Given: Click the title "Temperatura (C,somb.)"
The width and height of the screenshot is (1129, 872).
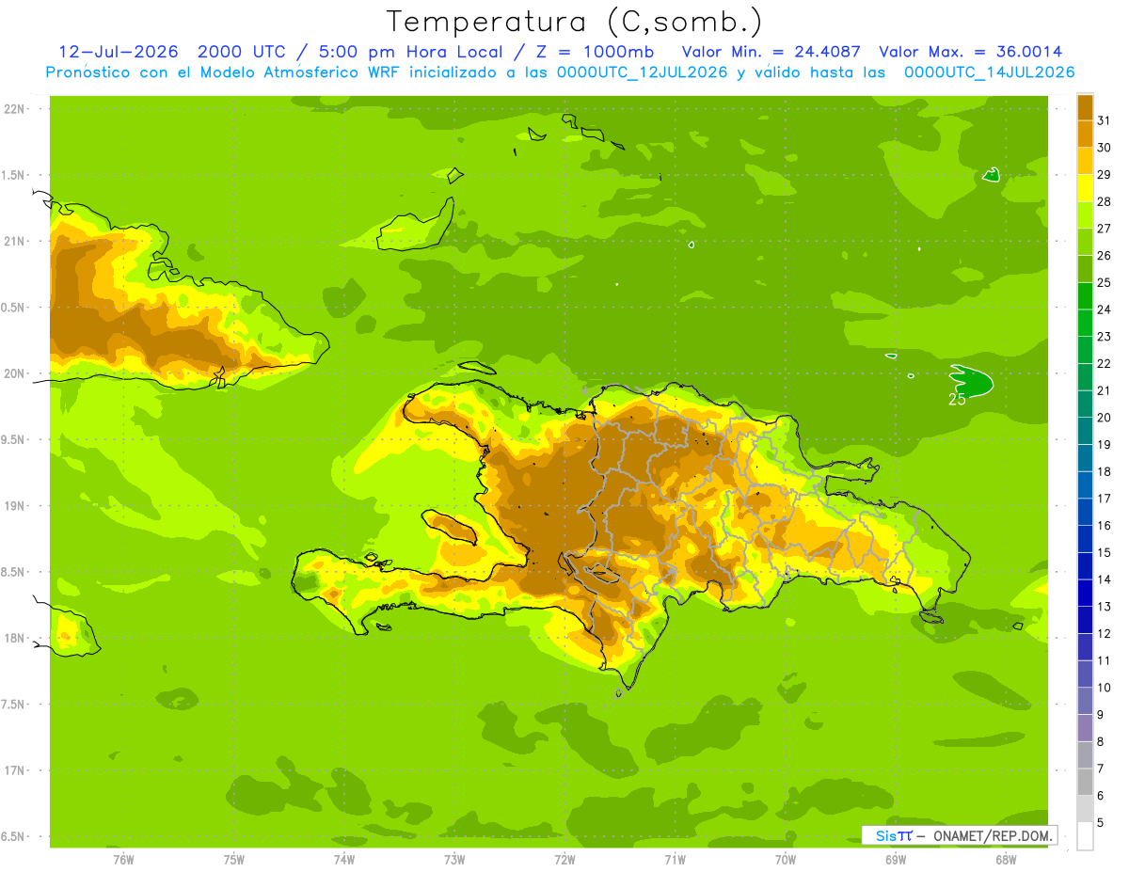Looking at the screenshot, I should point(574,21).
